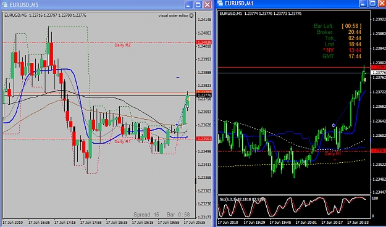The width and height of the screenshot is (386, 227).
Task: Click yellow arrow price marker on M5 chart
Action: pos(188,99)
